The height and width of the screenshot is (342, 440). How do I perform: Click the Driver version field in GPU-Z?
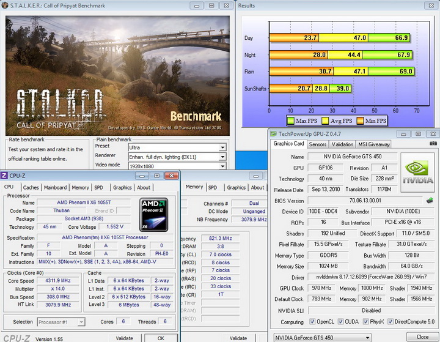pyautogui.click(x=372, y=277)
